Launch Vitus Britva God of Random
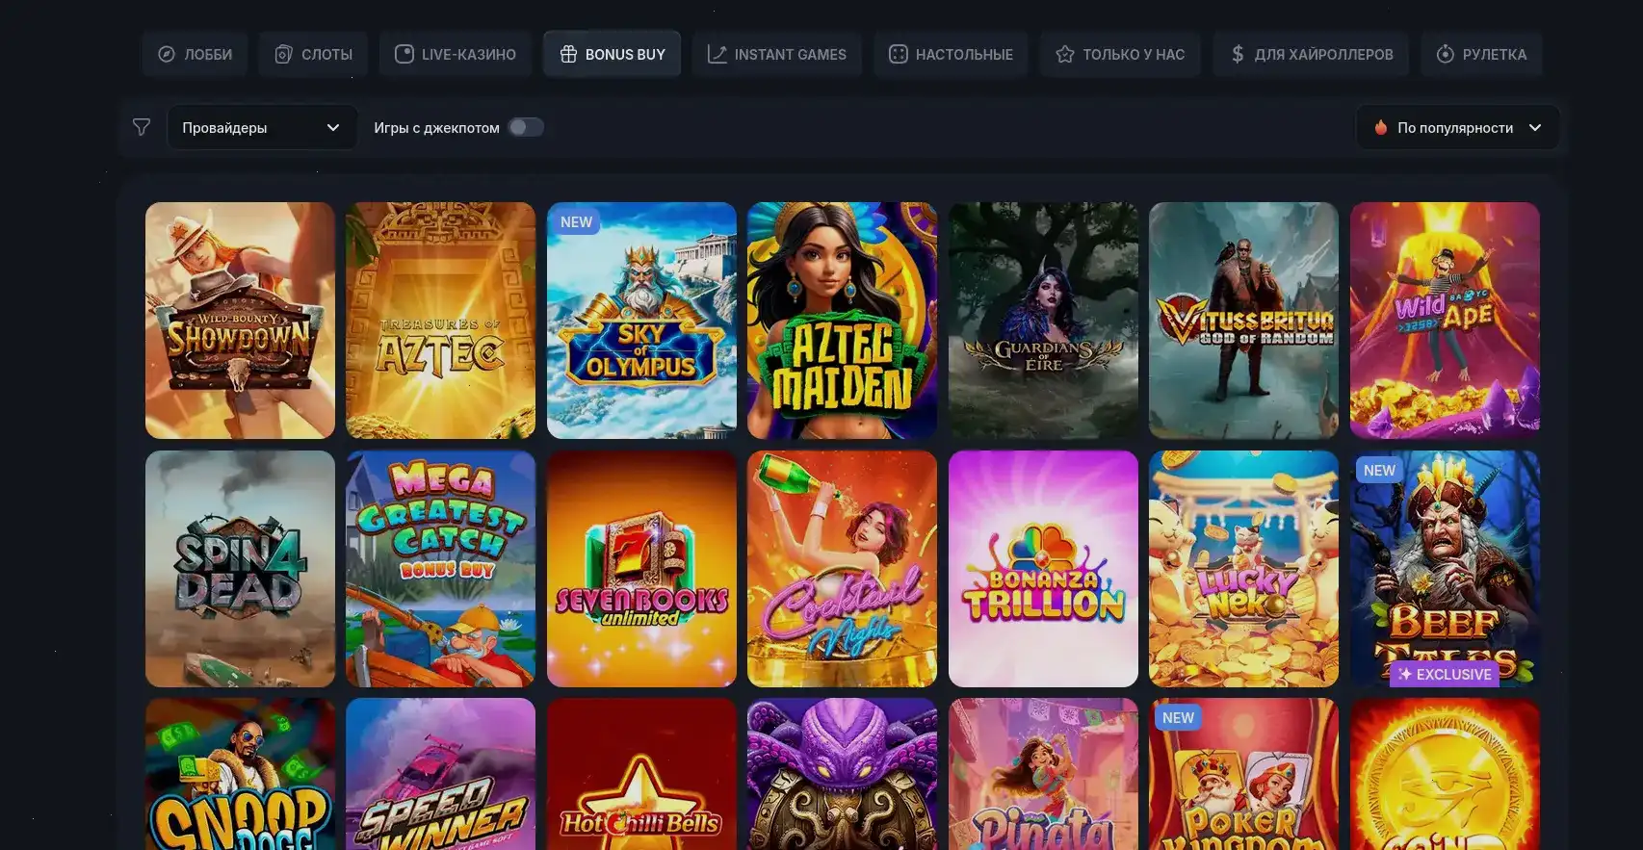Viewport: 1643px width, 850px height. (x=1243, y=321)
